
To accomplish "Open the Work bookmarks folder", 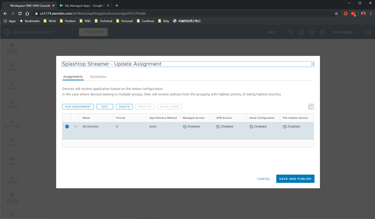I will coord(50,21).
